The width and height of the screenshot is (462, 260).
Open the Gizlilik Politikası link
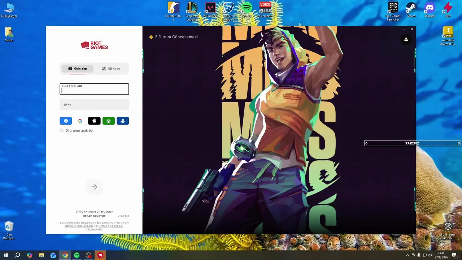pyautogui.click(x=79, y=226)
